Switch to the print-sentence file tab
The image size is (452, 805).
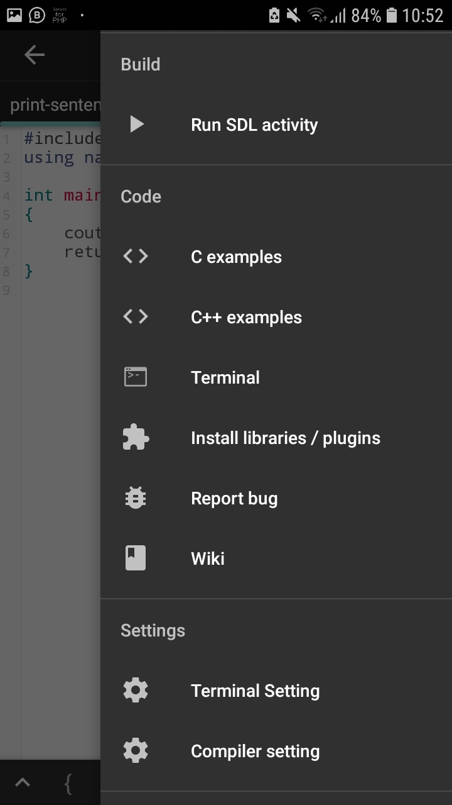pos(50,104)
